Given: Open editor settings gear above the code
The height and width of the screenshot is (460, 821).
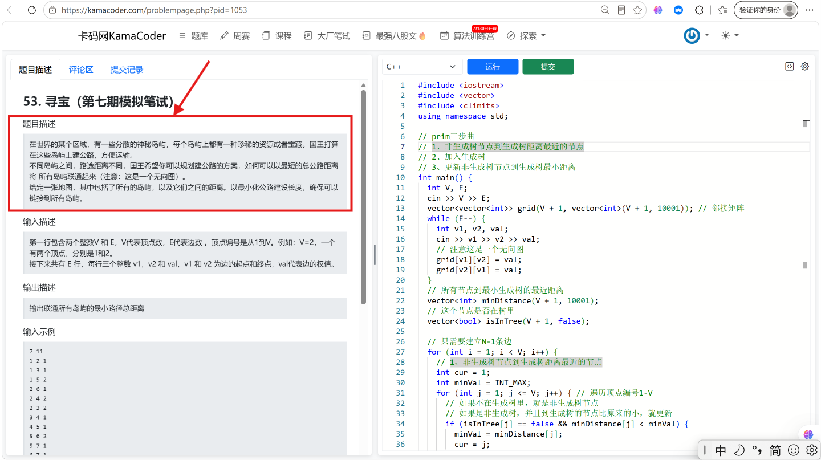Looking at the screenshot, I should (x=805, y=66).
